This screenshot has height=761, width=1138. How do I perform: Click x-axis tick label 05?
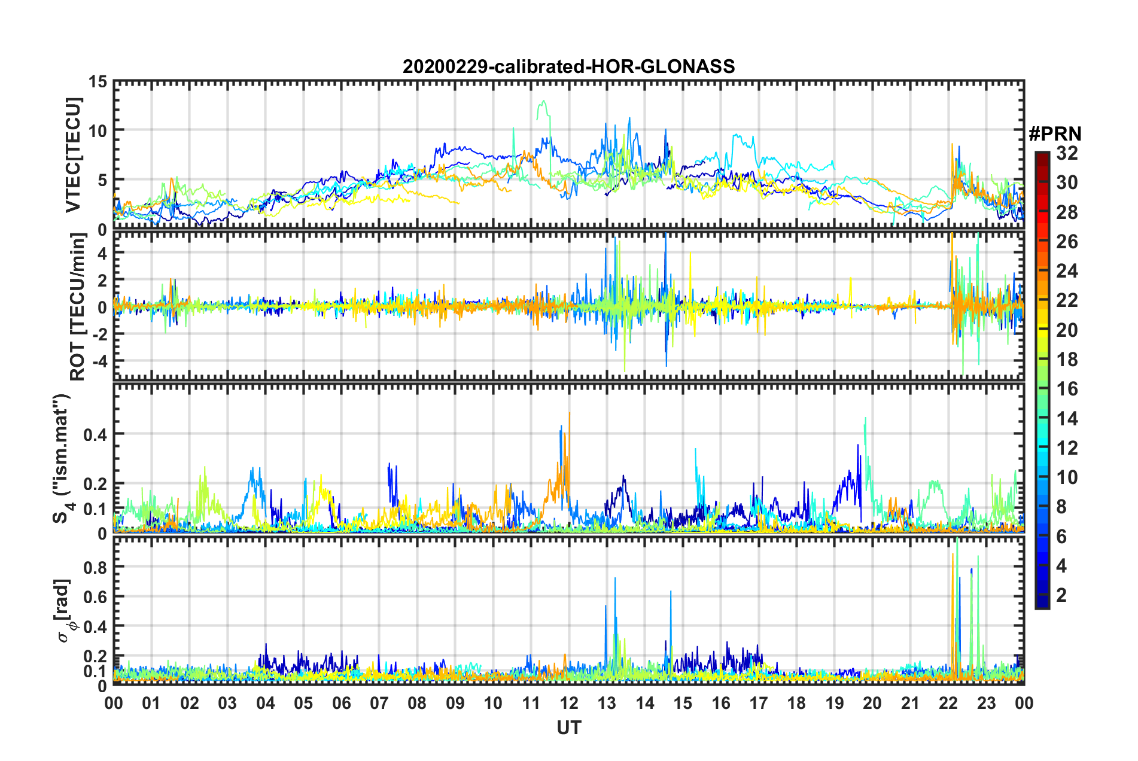pos(303,703)
